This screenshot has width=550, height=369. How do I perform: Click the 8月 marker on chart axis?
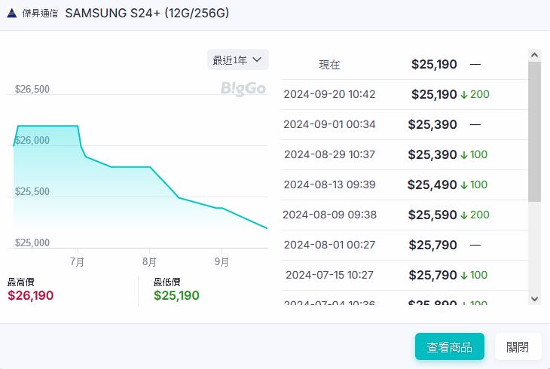(149, 262)
